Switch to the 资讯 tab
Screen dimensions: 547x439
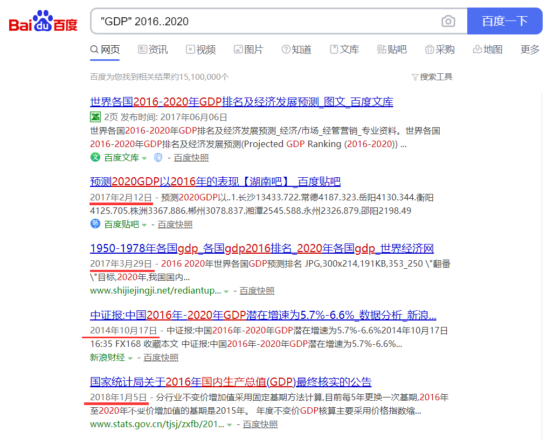coord(153,50)
